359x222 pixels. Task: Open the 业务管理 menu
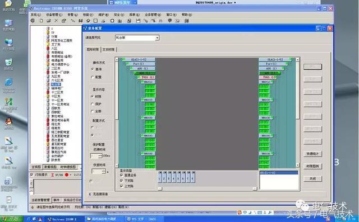tap(153, 15)
